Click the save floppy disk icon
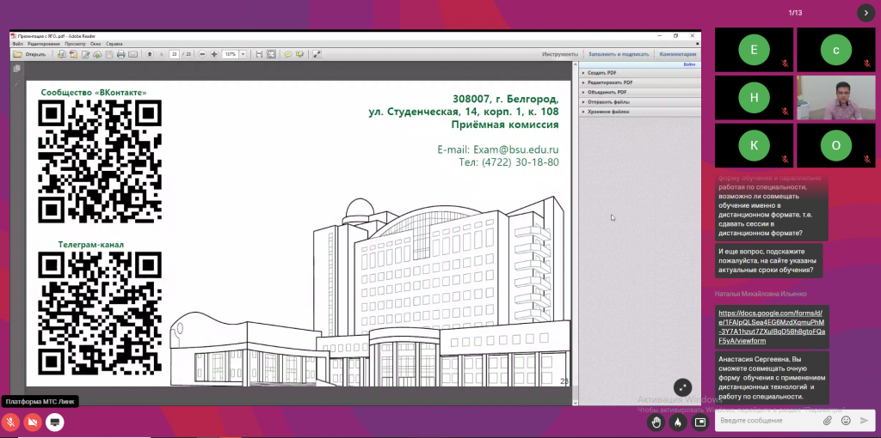Viewport: 881px width, 438px height. point(109,54)
